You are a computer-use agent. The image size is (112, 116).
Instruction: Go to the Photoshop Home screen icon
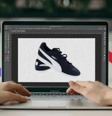point(6,28)
